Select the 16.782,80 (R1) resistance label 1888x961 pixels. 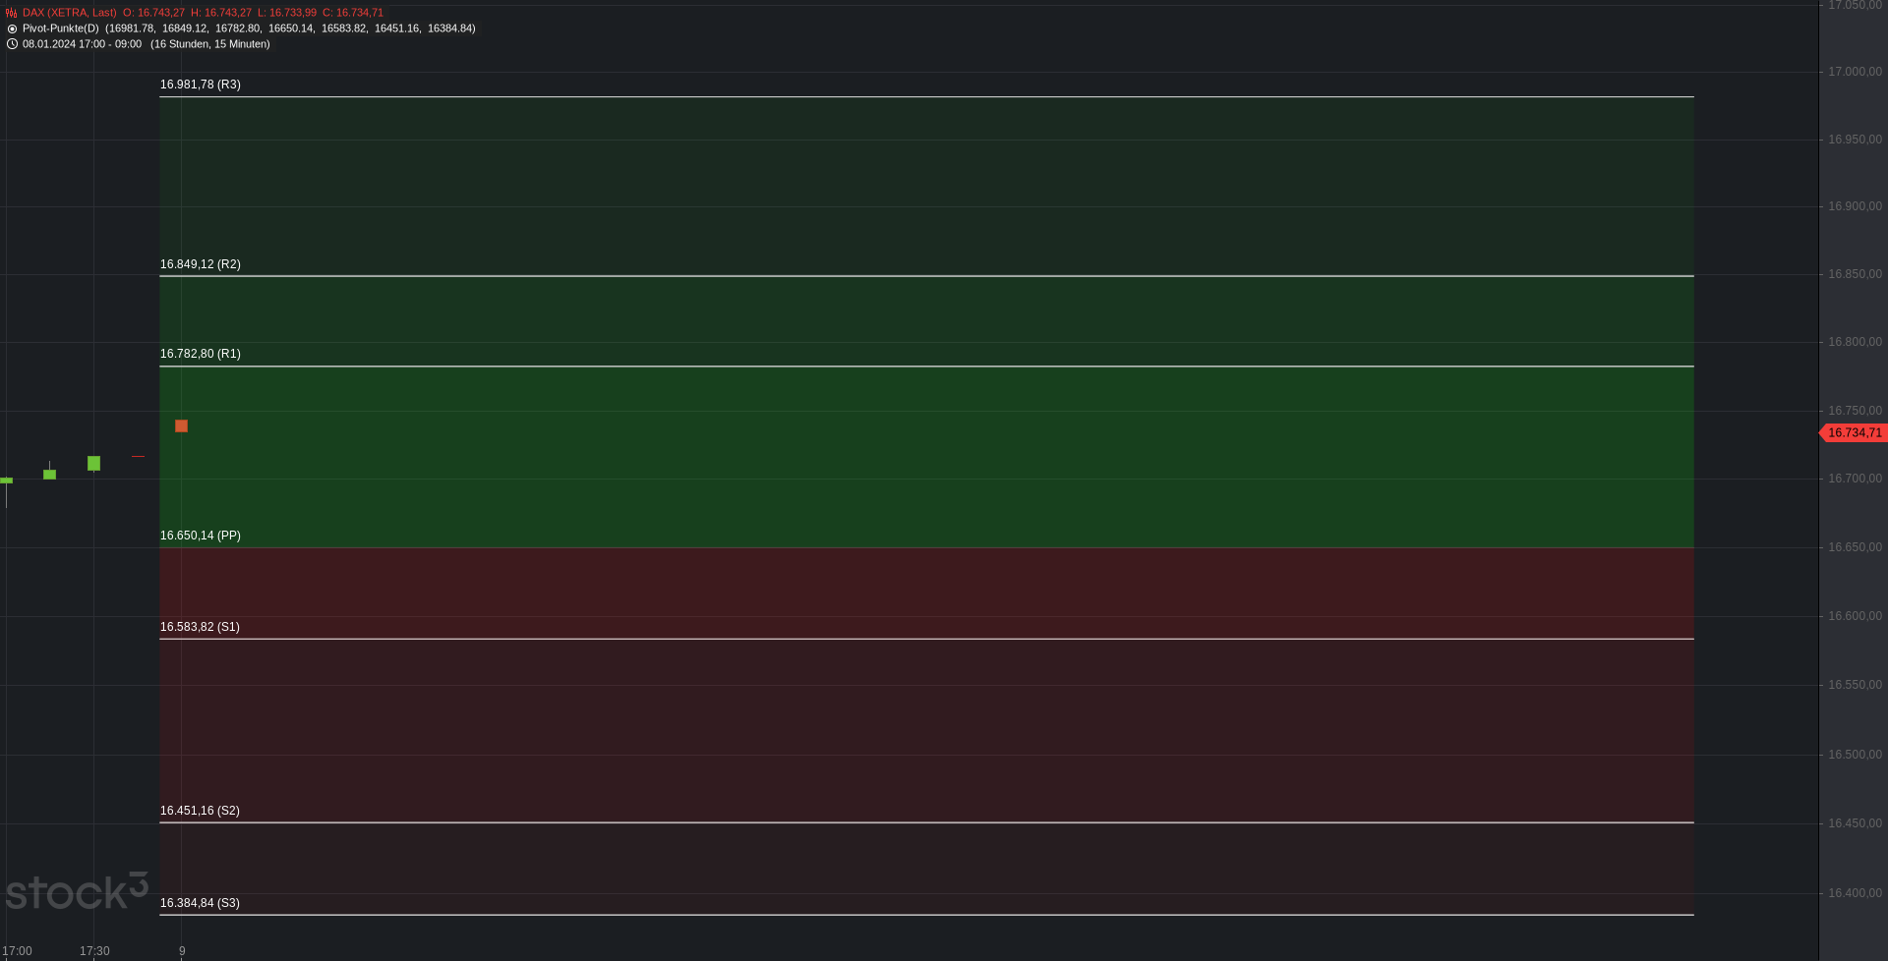[201, 354]
